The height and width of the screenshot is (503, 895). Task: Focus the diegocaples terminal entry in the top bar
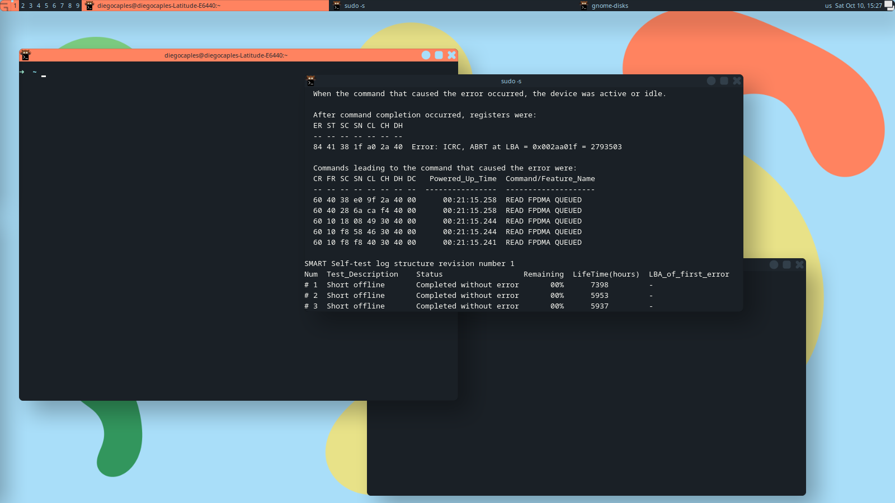click(206, 6)
